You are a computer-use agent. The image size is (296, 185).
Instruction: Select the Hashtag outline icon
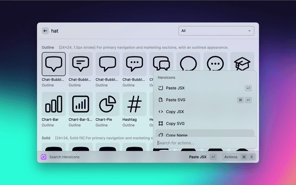pyautogui.click(x=134, y=104)
